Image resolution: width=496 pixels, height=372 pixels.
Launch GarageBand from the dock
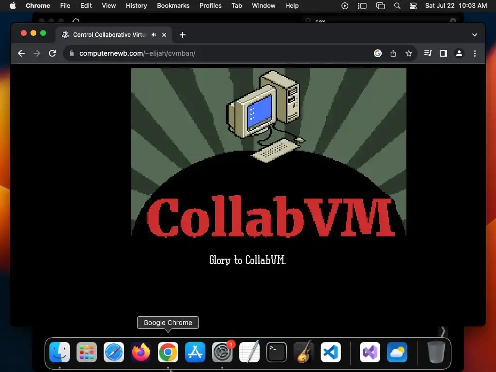coord(304,352)
